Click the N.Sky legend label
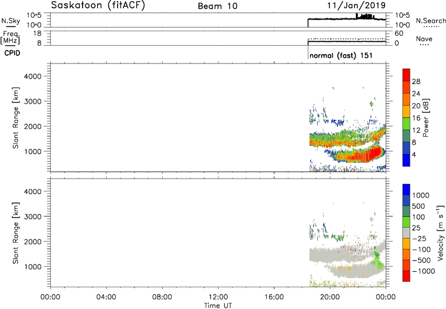This screenshot has width=446, height=309. [x=11, y=21]
